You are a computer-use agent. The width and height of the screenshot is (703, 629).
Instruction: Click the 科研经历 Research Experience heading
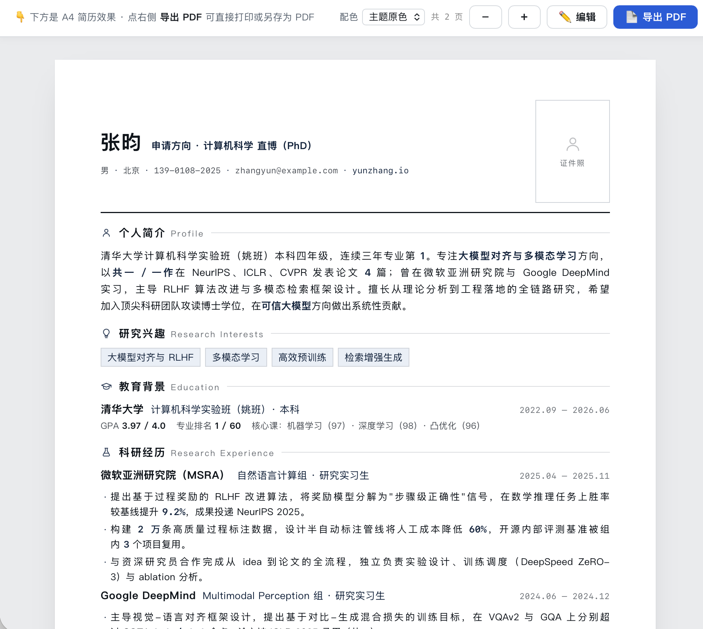tap(196, 453)
